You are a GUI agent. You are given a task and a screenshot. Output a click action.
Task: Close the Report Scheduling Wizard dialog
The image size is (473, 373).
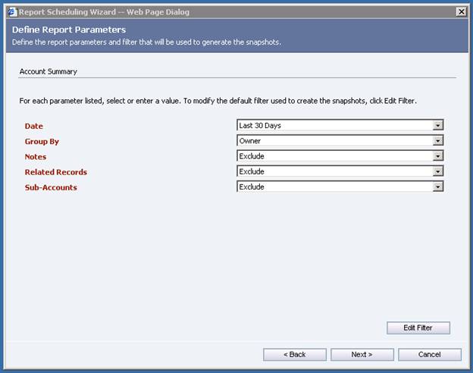click(x=461, y=11)
